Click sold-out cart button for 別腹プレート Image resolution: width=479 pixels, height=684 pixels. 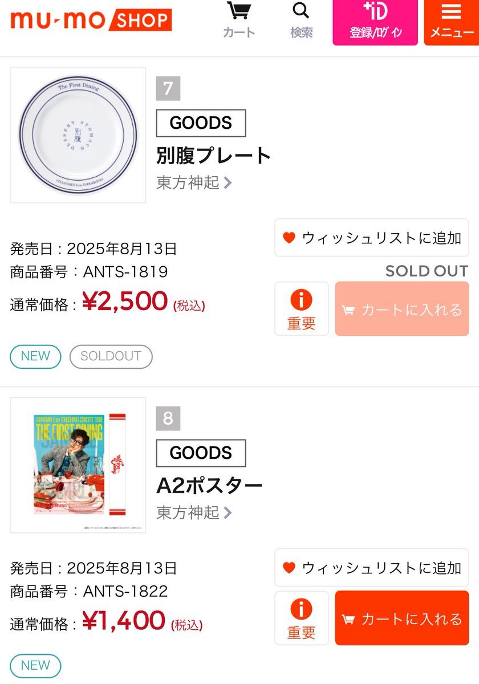coord(402,309)
